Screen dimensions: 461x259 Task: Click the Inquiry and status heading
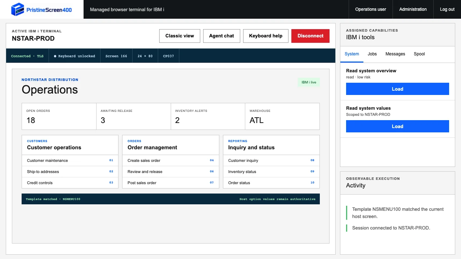[x=251, y=147]
